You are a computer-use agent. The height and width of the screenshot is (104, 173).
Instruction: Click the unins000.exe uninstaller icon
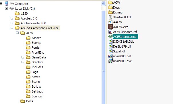(x=110, y=61)
